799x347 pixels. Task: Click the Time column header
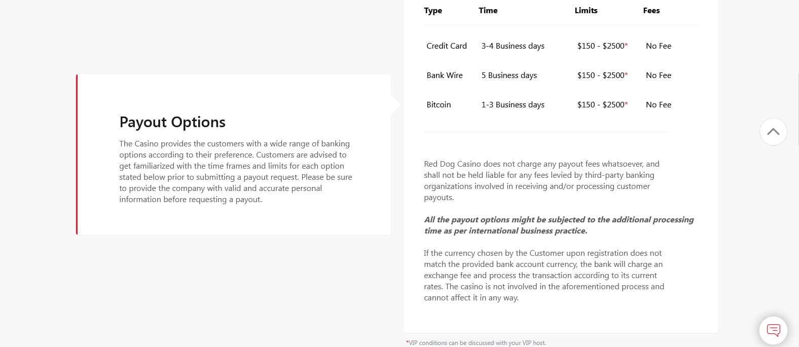click(488, 11)
